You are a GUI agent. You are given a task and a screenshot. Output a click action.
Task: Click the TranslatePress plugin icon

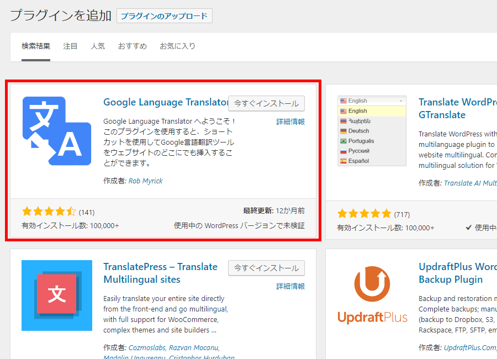point(57,295)
